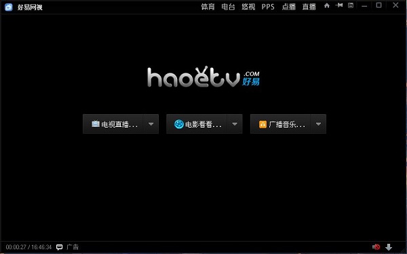The height and width of the screenshot is (254, 407).
Task: Open the 体育 sports menu
Action: [x=208, y=7]
